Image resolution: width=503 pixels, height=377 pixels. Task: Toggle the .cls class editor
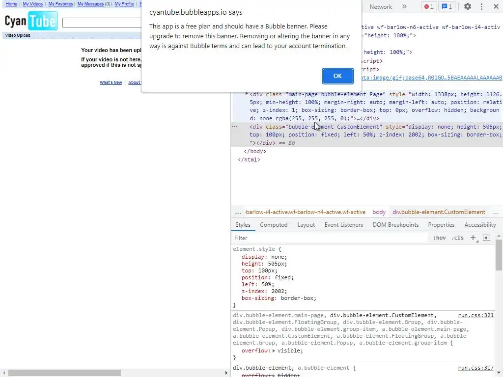click(x=457, y=238)
